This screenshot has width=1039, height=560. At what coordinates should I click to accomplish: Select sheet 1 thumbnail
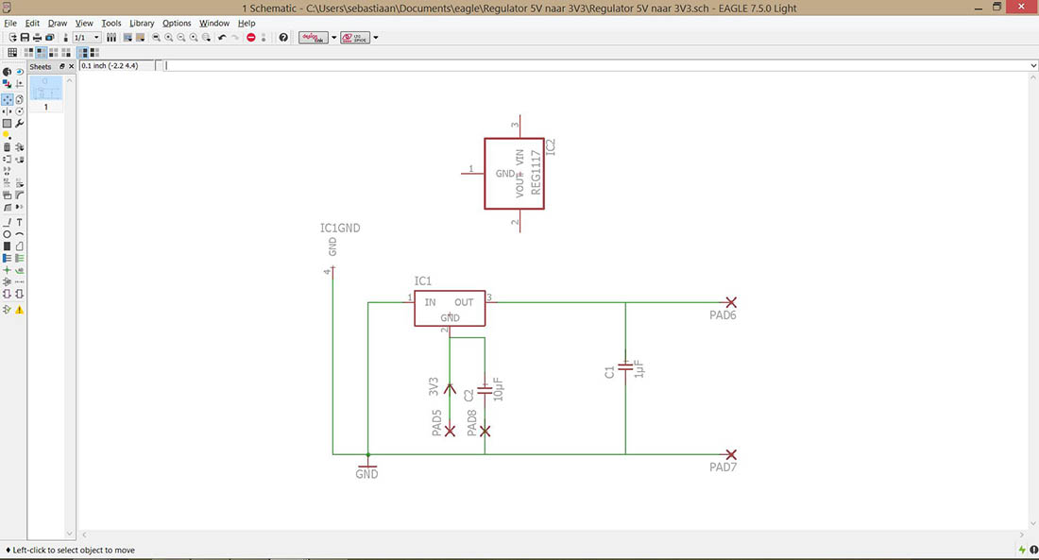[45, 93]
